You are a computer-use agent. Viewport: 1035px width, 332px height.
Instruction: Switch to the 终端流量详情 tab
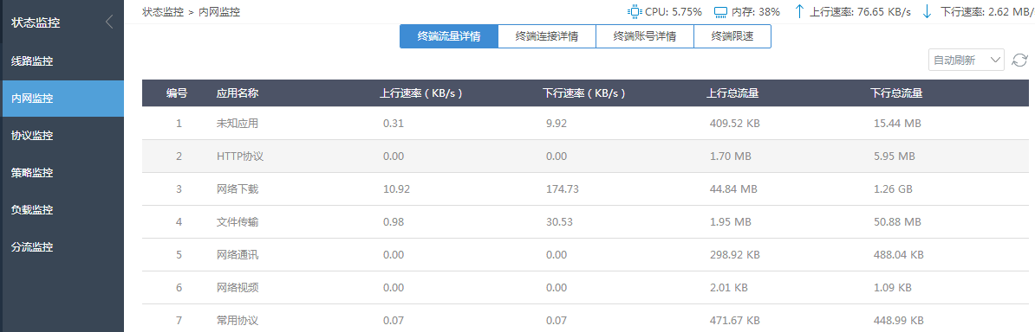coord(449,37)
